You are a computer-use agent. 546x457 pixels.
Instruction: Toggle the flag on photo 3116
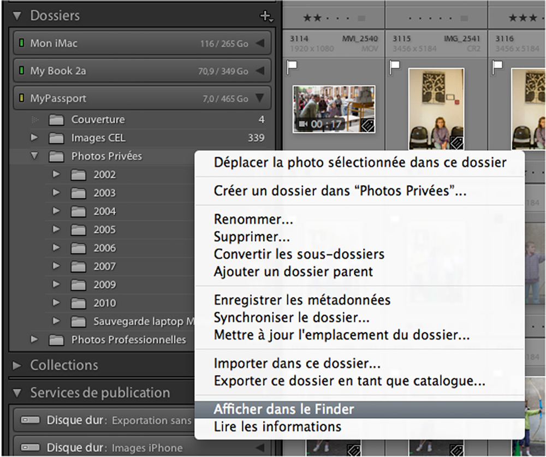497,67
